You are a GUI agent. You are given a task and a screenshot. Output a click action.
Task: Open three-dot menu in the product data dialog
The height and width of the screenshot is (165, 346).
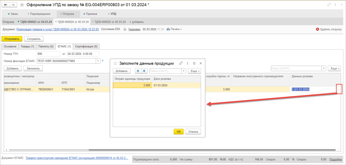[x=188, y=63]
